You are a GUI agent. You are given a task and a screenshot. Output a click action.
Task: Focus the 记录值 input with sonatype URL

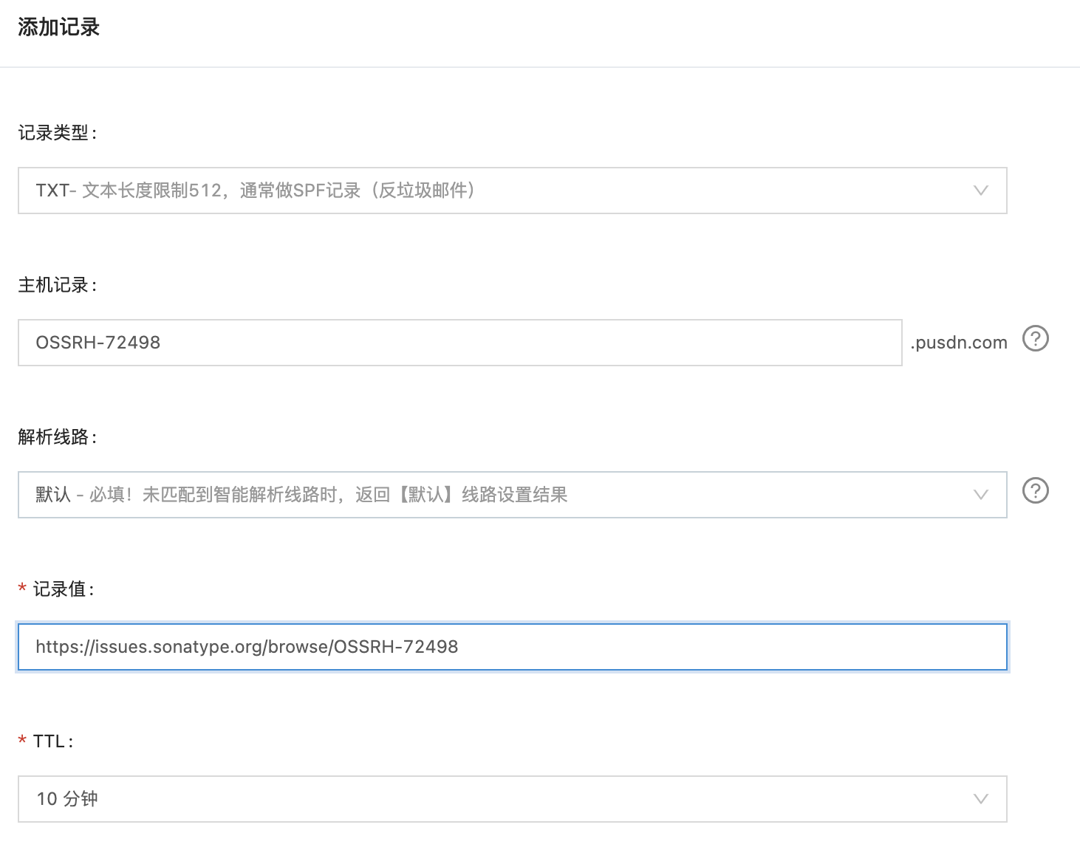click(513, 647)
